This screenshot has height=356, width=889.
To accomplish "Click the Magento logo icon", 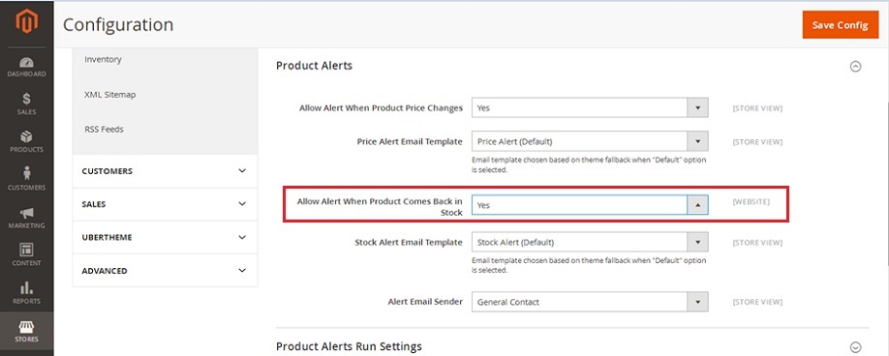I will [x=27, y=22].
